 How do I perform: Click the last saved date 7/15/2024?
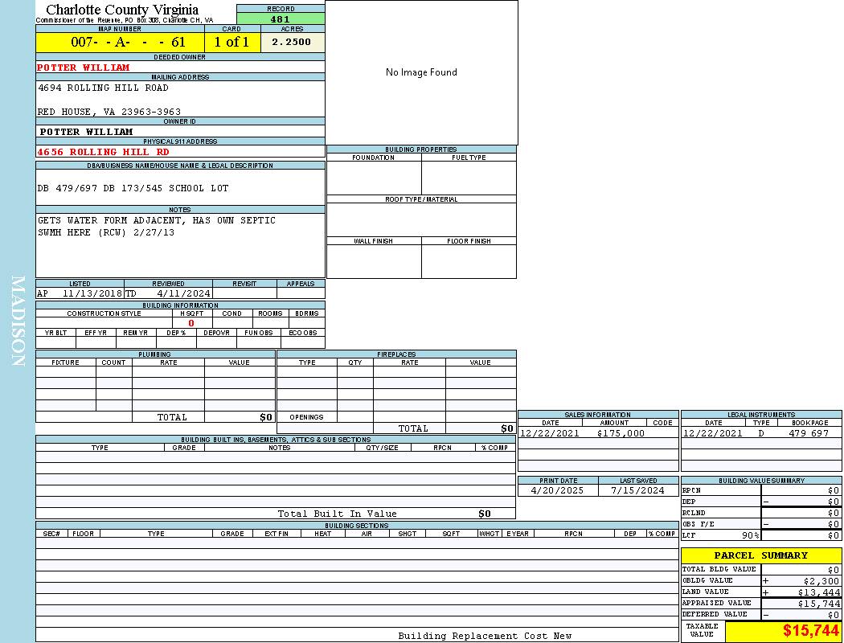pos(637,490)
